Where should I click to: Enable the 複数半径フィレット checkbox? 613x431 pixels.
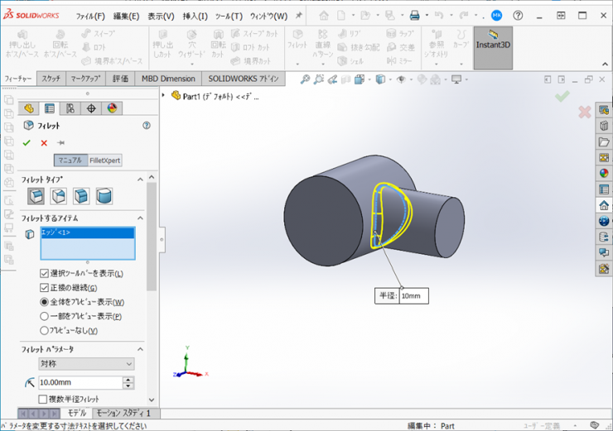(45, 399)
